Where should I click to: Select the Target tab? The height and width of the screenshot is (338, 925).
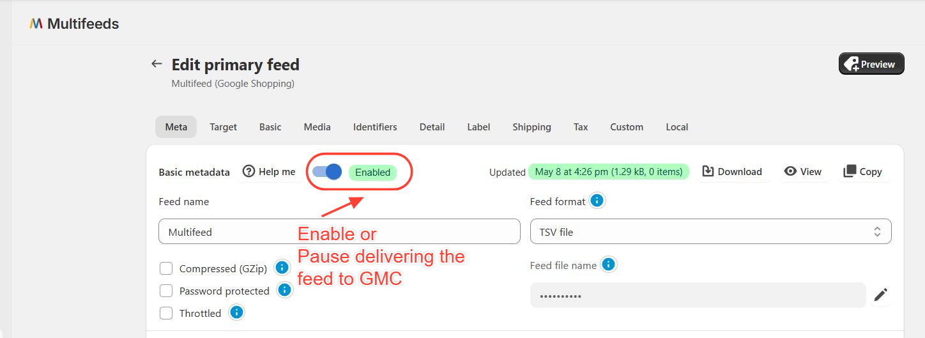[x=224, y=127]
